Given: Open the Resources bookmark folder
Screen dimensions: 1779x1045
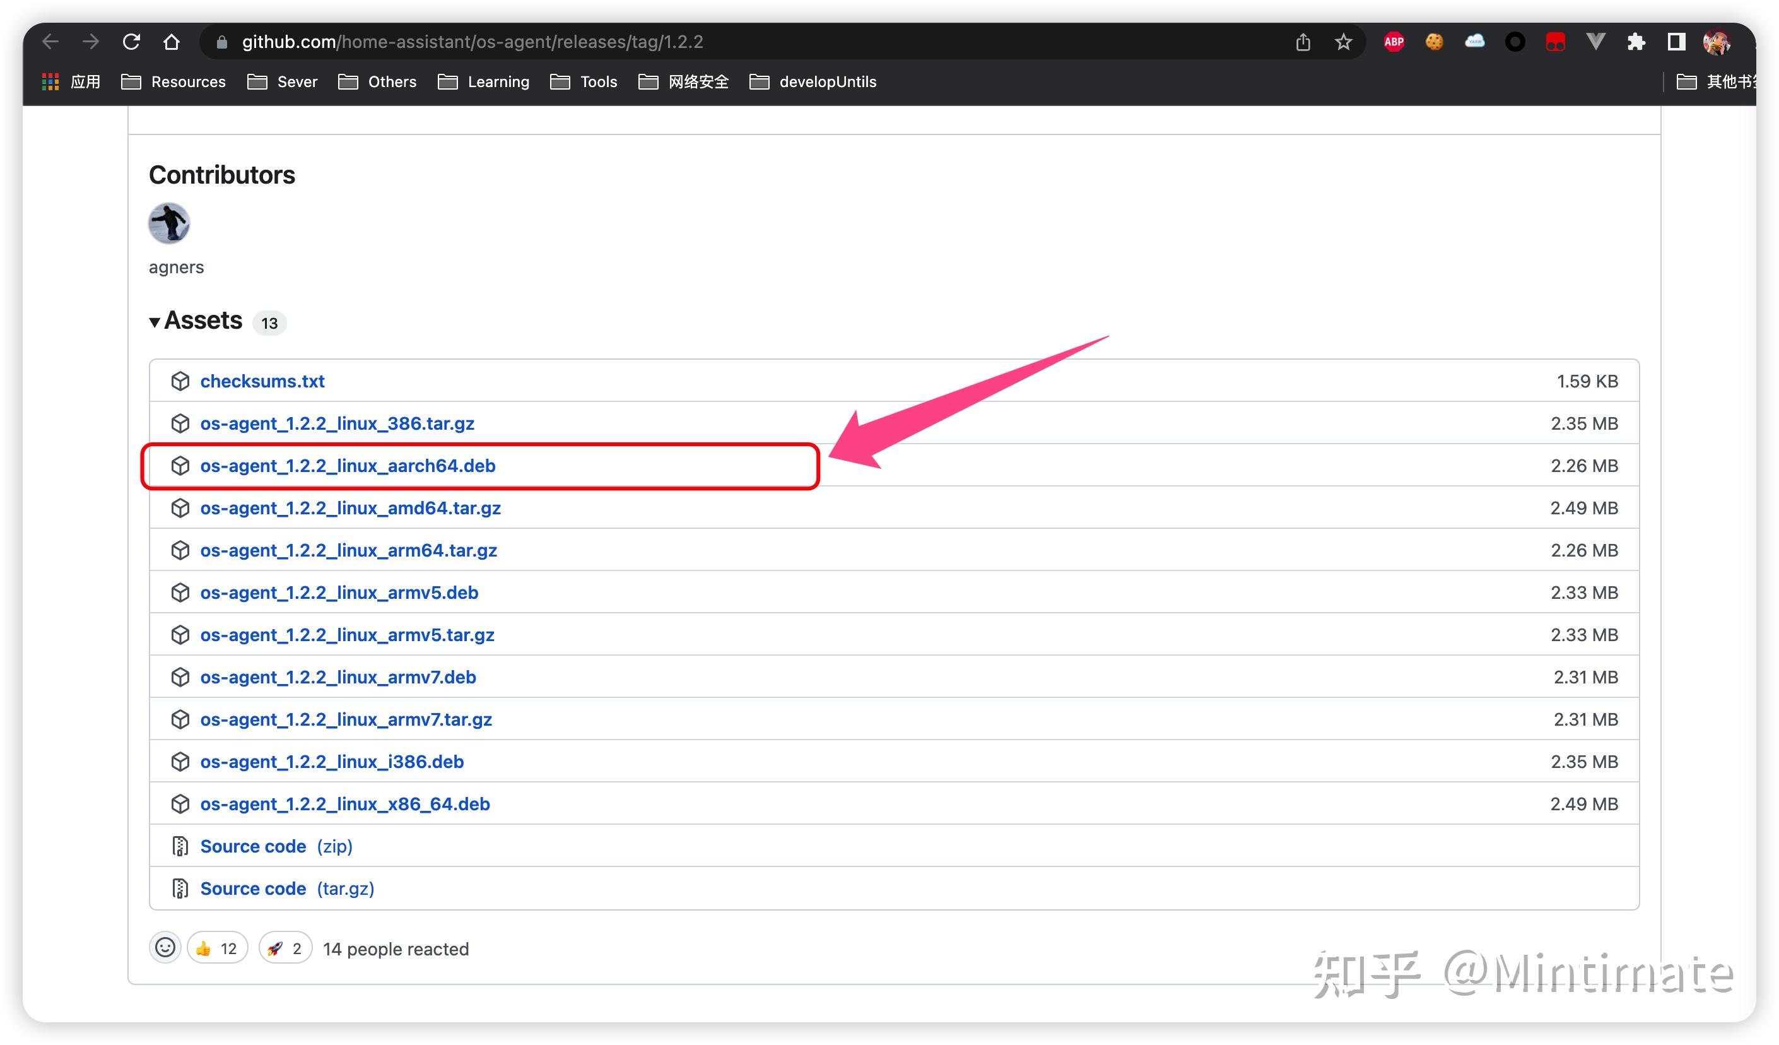Looking at the screenshot, I should [x=173, y=82].
